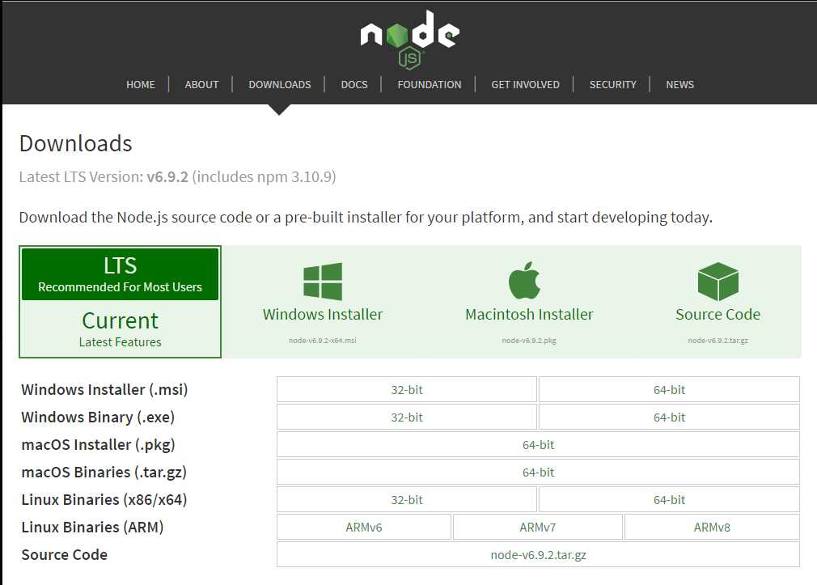Download the 64-bit macOS Installer (.pkg)
Viewport: 817px width, 585px height.
539,444
